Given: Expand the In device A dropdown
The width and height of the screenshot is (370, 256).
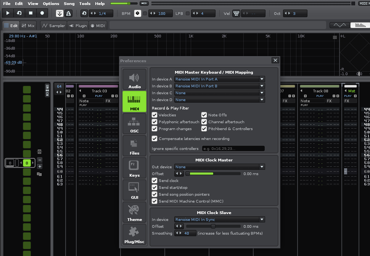Looking at the screenshot, I should [219, 79].
